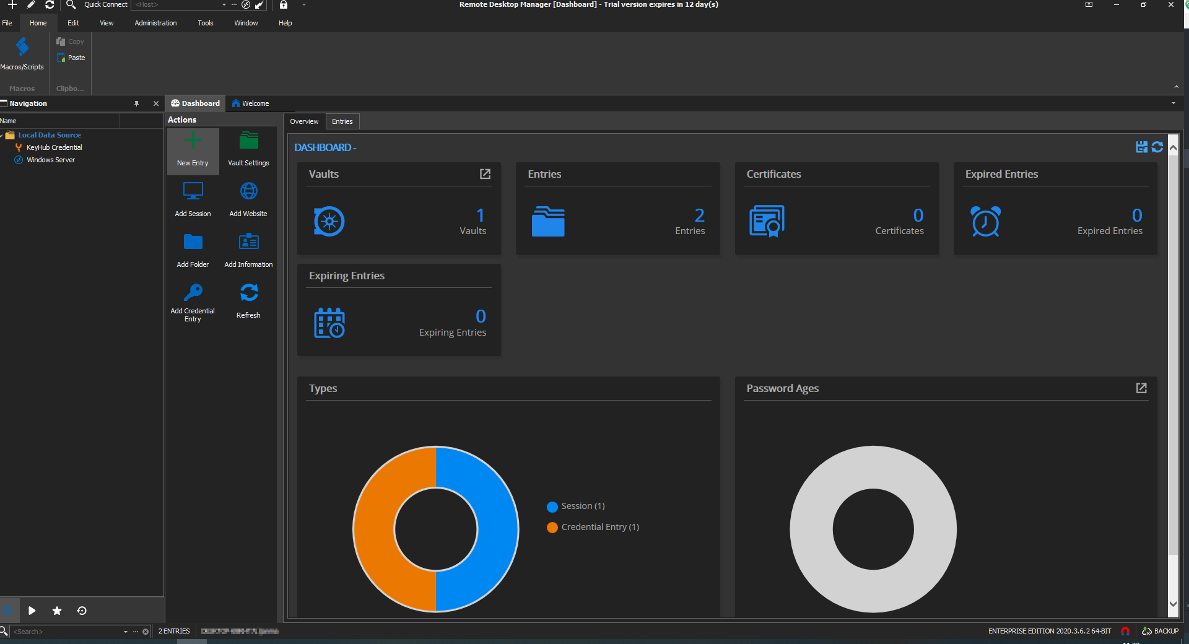Open the Vaults card popout icon
Screen dimensions: 1189x644
tap(485, 174)
